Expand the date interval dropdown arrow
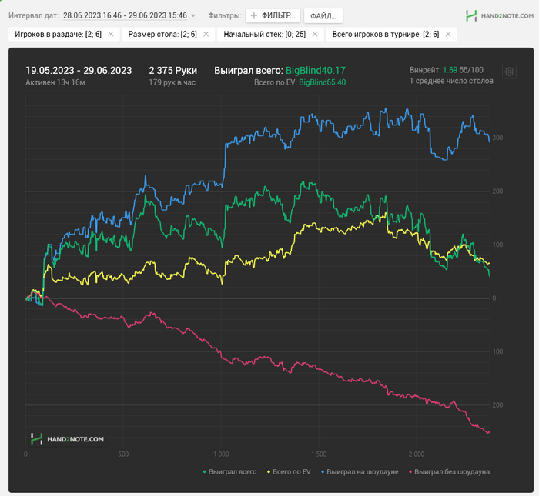The width and height of the screenshot is (539, 496). tap(193, 15)
